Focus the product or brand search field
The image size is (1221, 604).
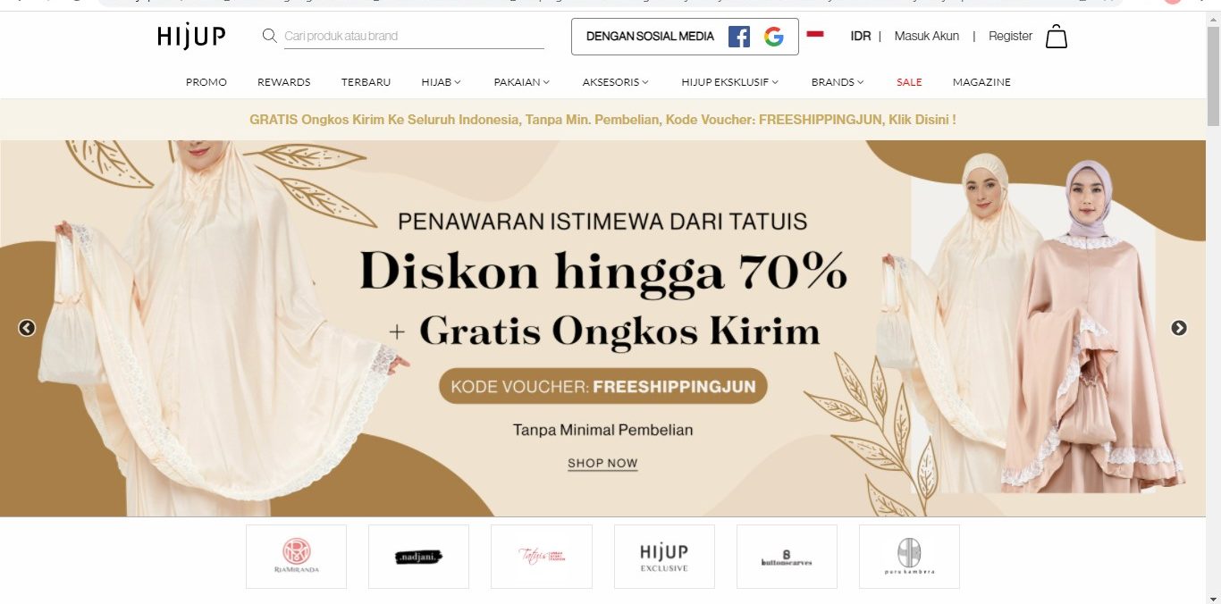click(x=414, y=37)
